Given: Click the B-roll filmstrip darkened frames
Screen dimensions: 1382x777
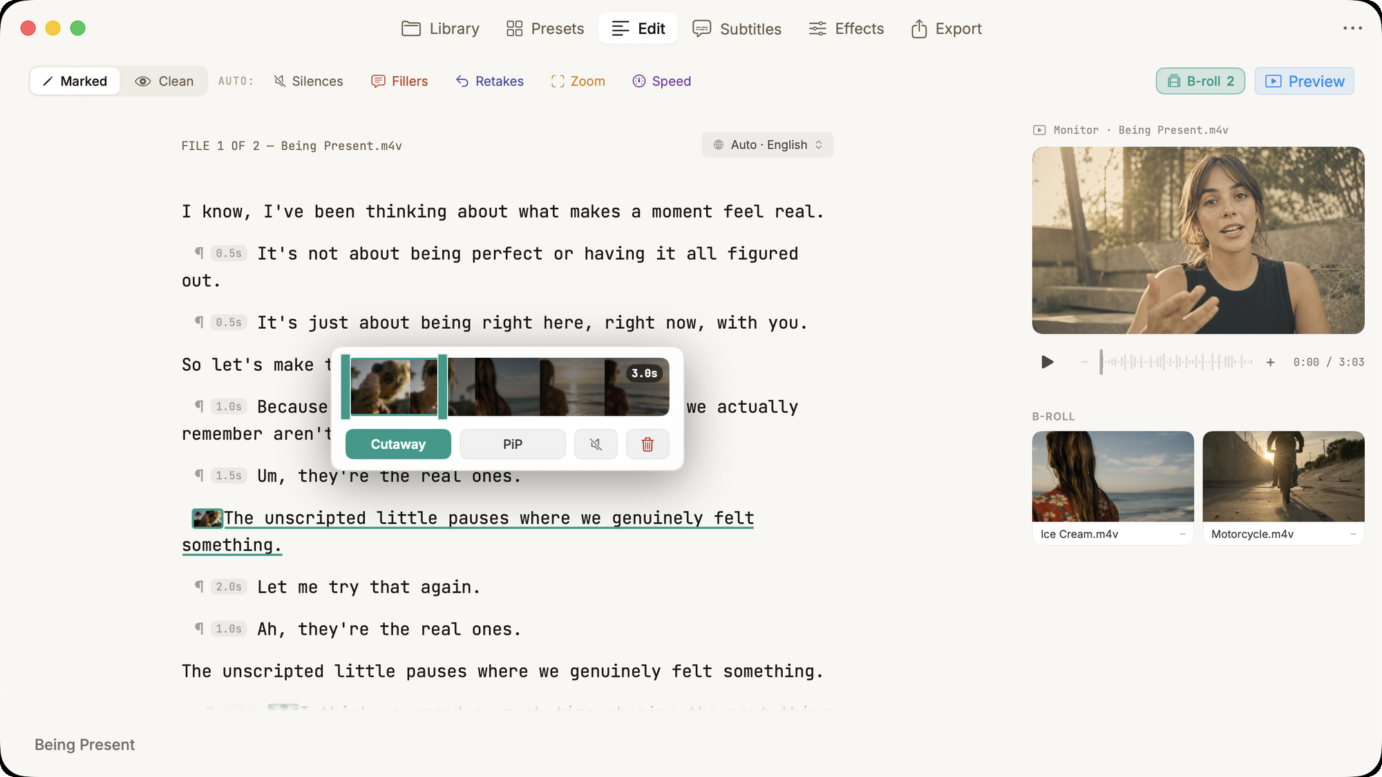Looking at the screenshot, I should pos(558,387).
